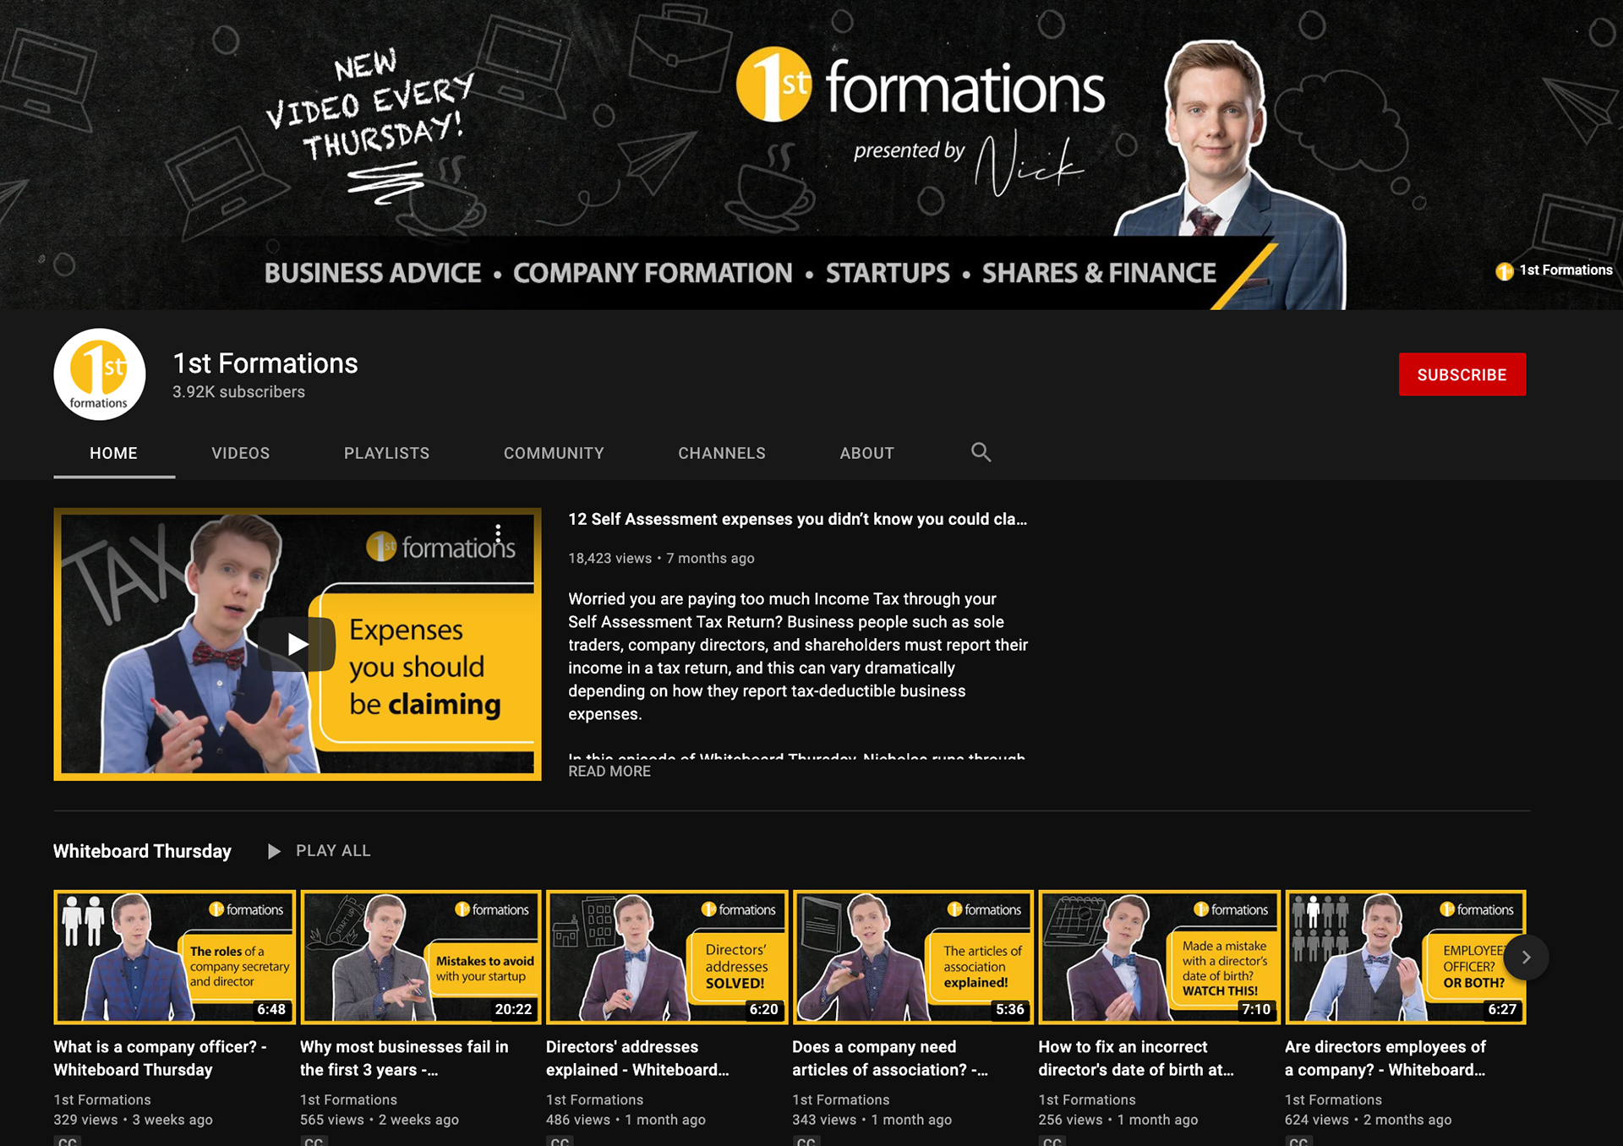Open the '12 Self Assessment expenses' title

797,519
